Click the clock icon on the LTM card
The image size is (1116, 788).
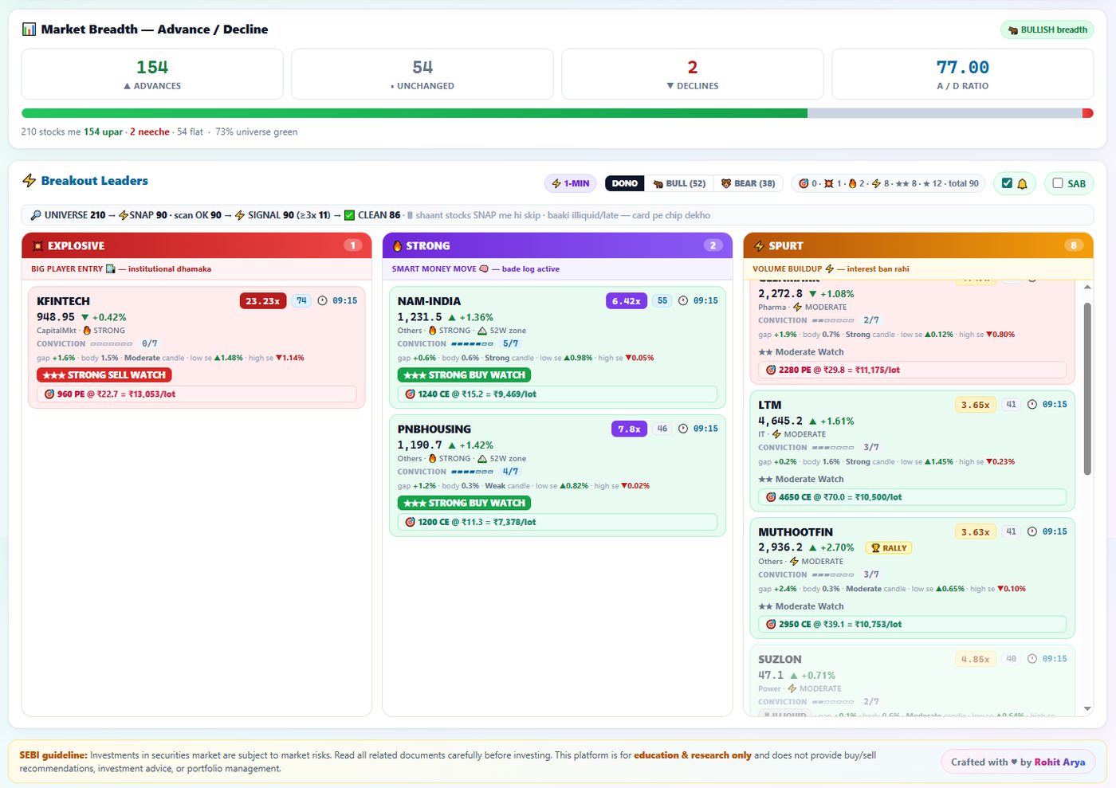(x=1032, y=404)
